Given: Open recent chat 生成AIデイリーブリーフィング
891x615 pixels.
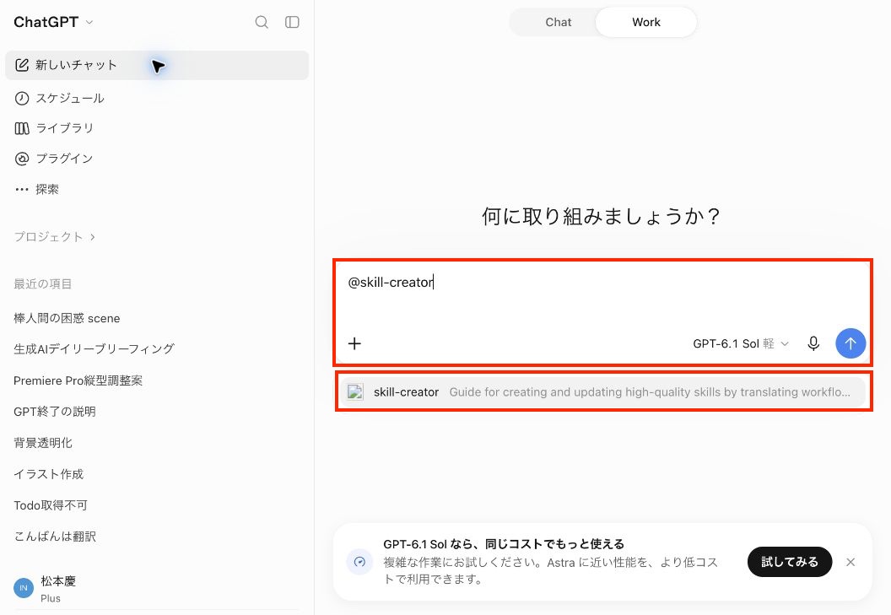Looking at the screenshot, I should (157, 349).
